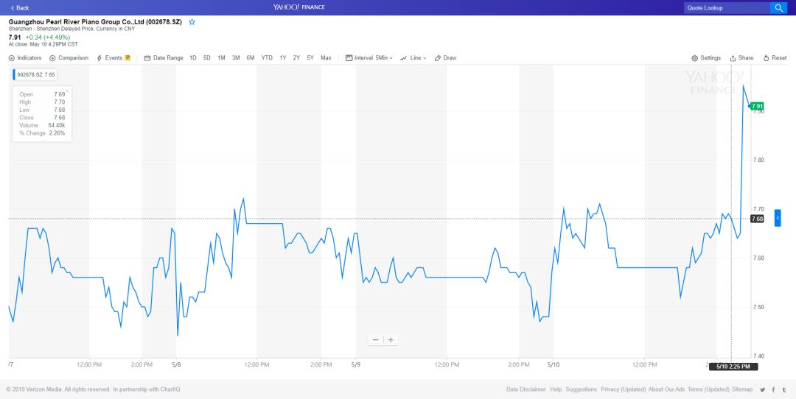
Task: Share the chart
Action: click(741, 58)
